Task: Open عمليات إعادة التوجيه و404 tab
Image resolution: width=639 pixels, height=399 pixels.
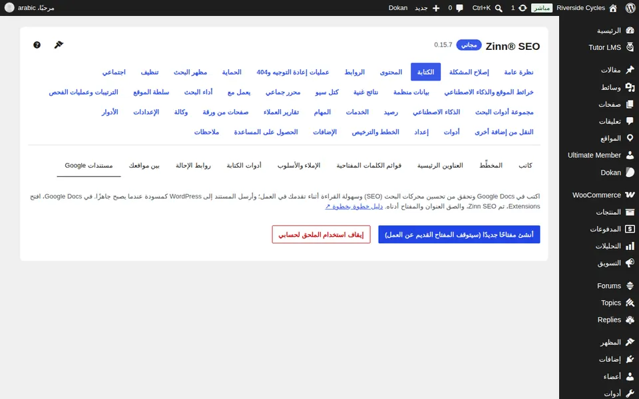Action: (293, 72)
